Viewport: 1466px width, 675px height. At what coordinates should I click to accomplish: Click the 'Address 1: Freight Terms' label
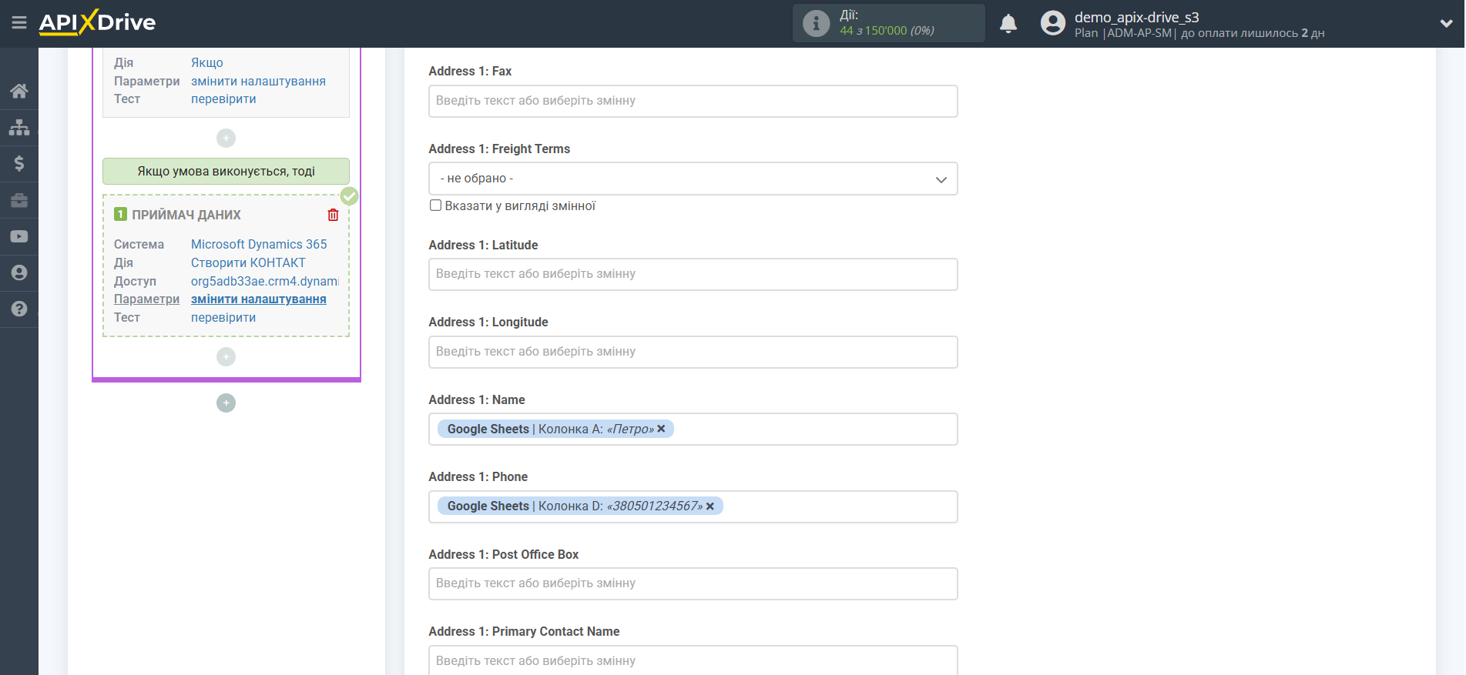499,149
